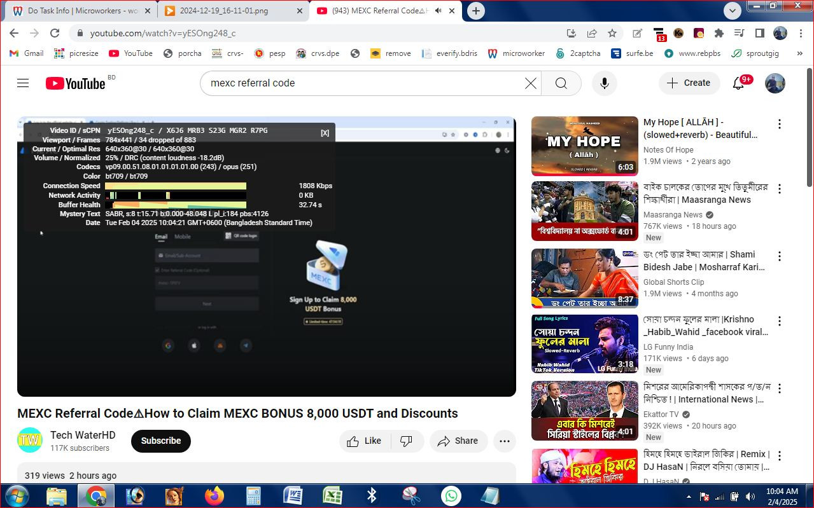Open options for the Krishno Habib Wahid video
The width and height of the screenshot is (814, 508).
(x=780, y=321)
